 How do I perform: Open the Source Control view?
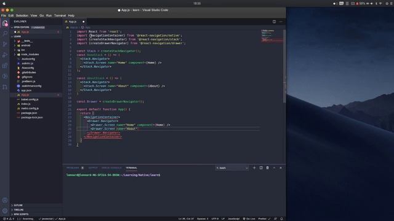point(5,44)
